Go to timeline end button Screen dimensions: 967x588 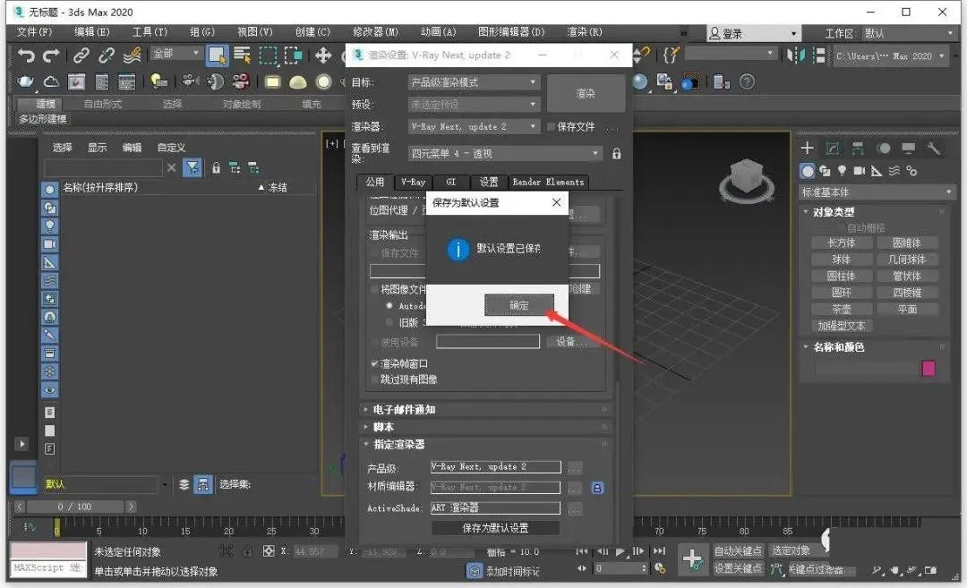[659, 551]
